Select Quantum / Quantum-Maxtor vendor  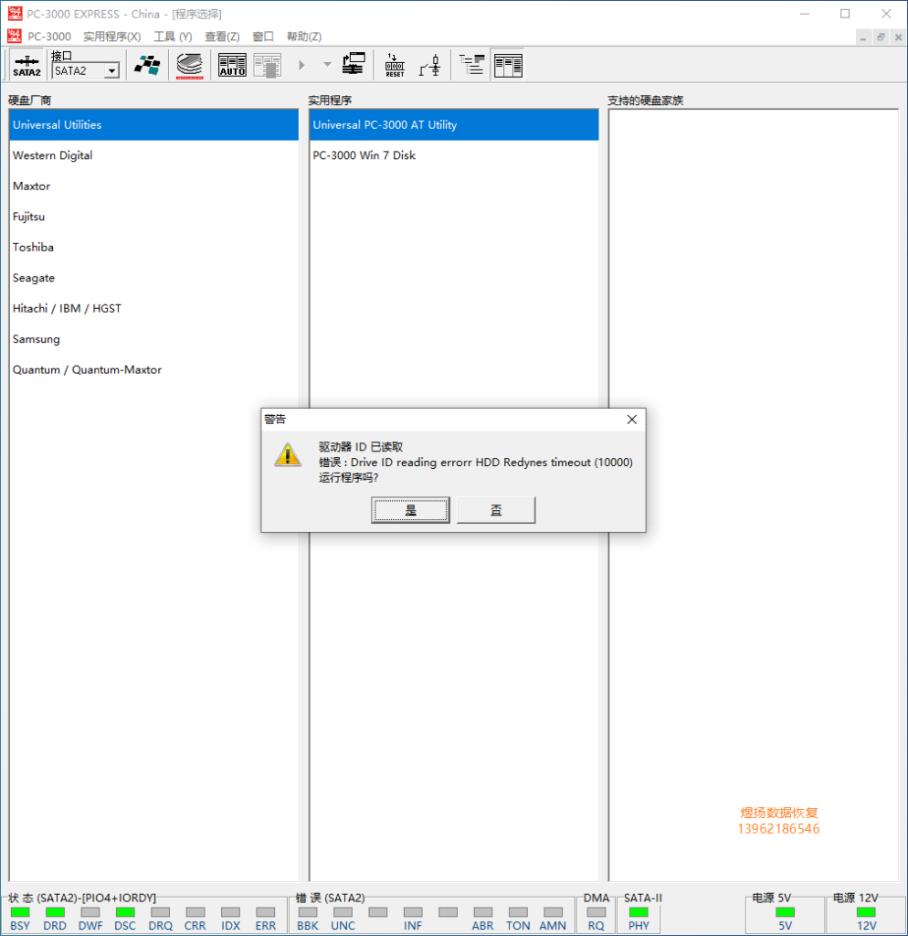click(153, 369)
